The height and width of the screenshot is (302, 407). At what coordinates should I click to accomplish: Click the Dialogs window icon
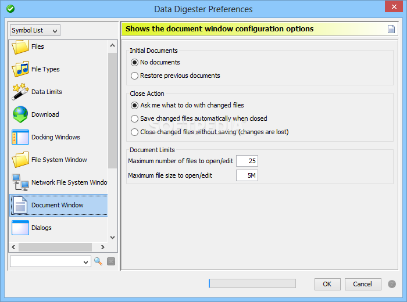point(20,228)
